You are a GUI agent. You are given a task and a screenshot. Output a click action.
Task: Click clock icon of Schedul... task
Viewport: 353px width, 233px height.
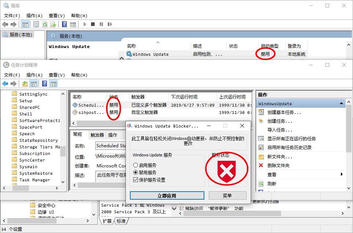(75, 105)
